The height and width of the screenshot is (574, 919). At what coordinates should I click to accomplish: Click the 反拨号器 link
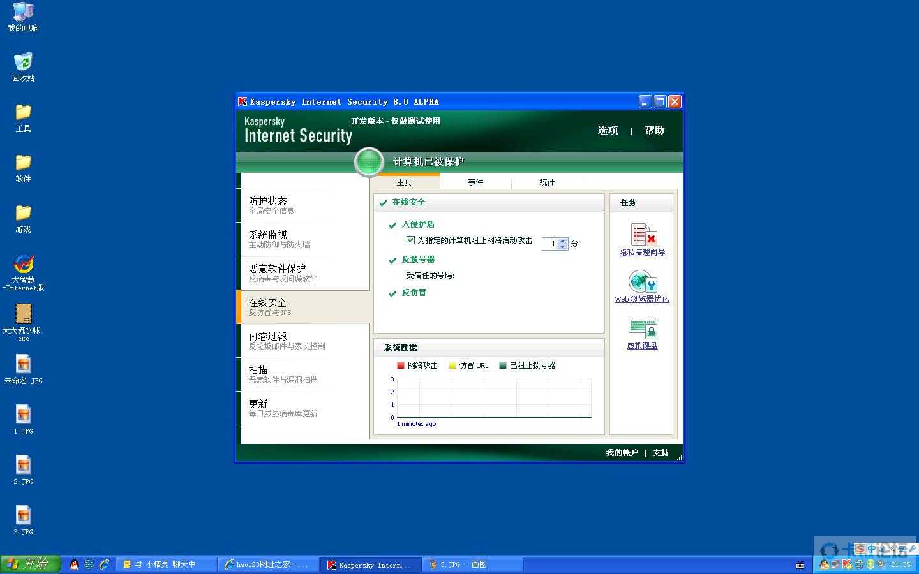(x=418, y=260)
